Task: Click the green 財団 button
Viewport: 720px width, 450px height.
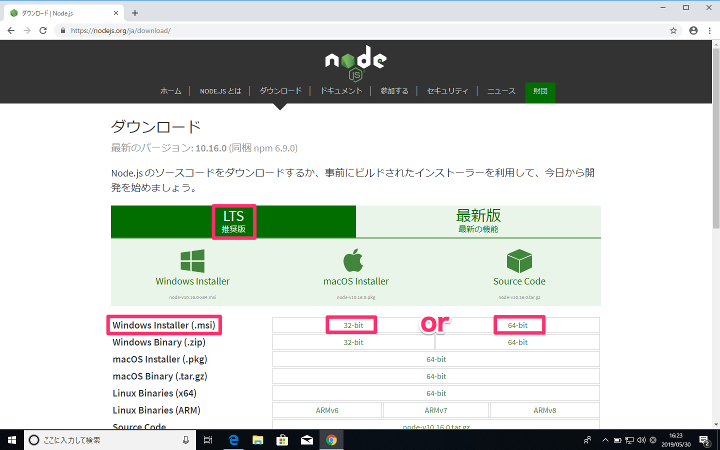Action: [x=540, y=92]
